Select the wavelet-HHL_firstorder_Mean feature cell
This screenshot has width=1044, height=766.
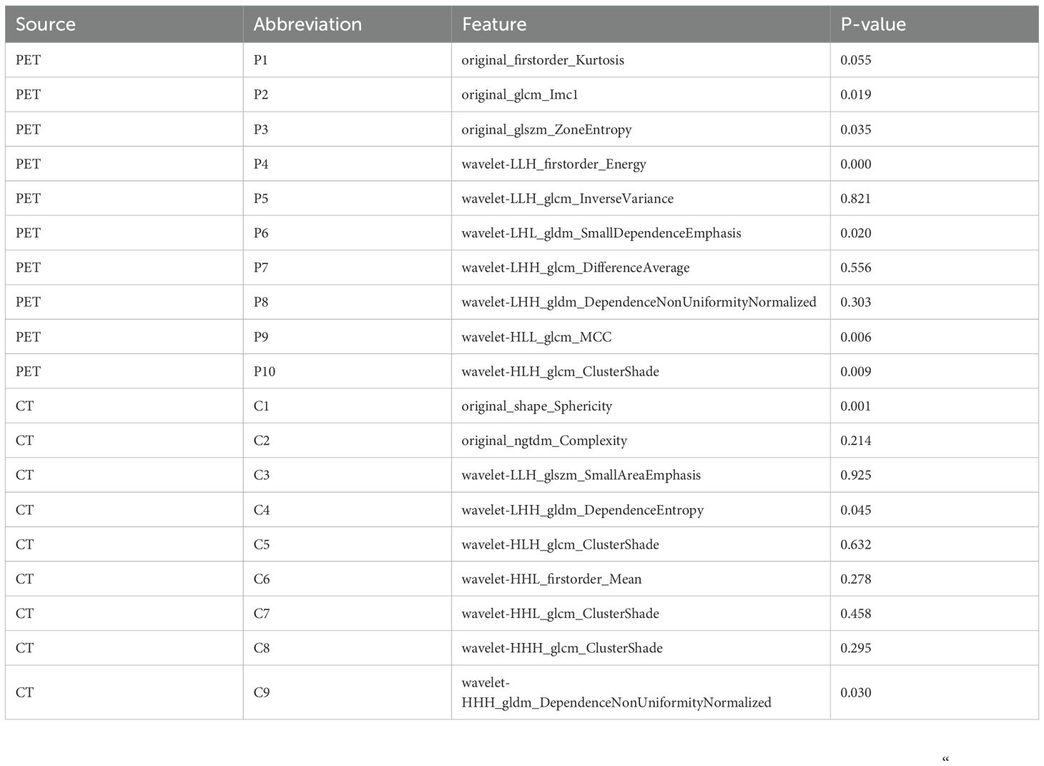[551, 579]
